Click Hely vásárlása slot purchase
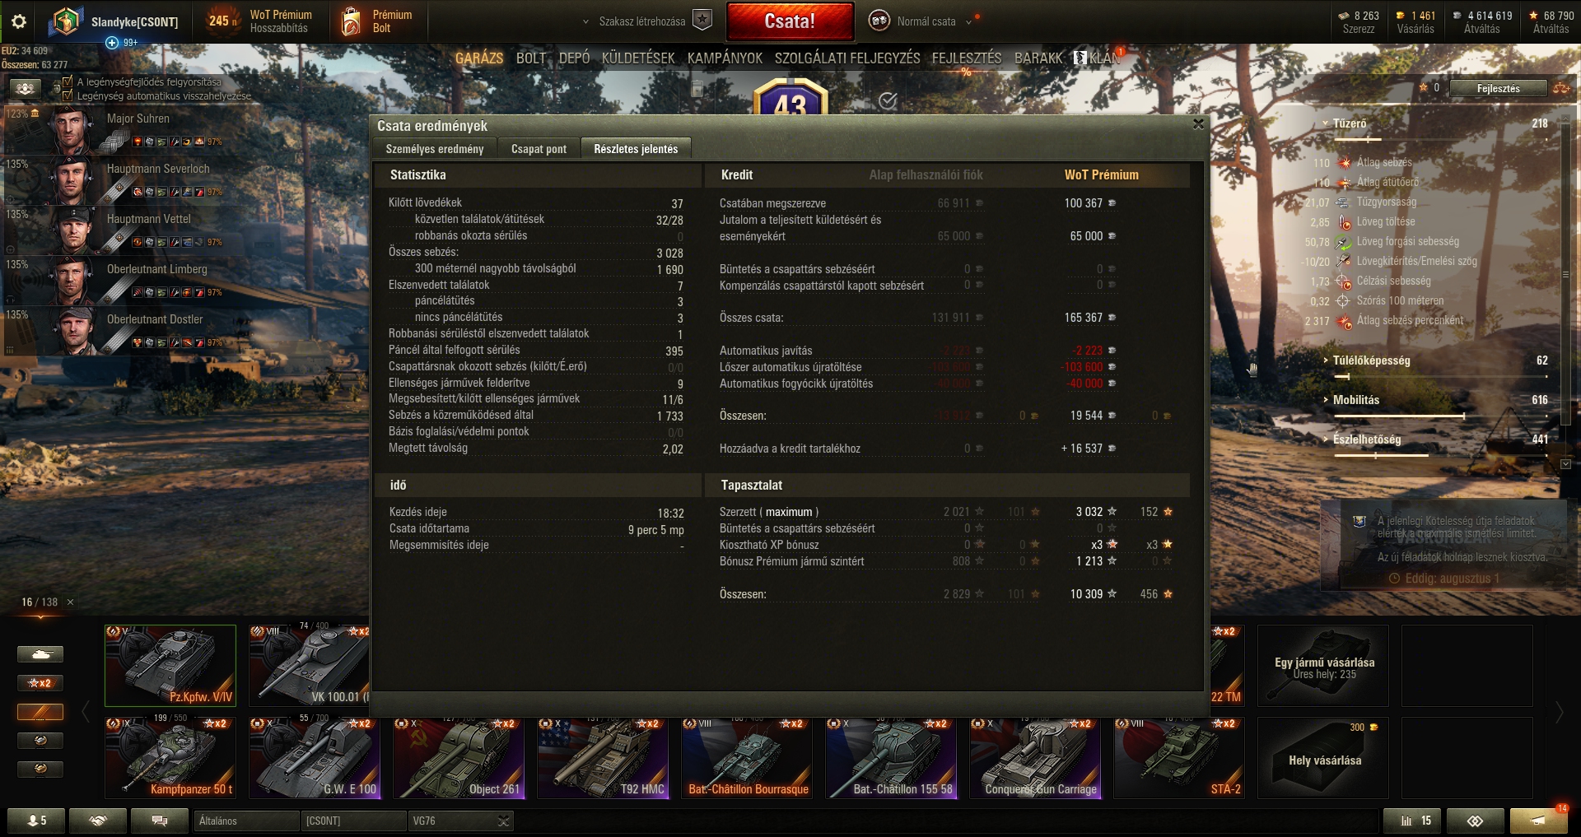 pos(1323,757)
